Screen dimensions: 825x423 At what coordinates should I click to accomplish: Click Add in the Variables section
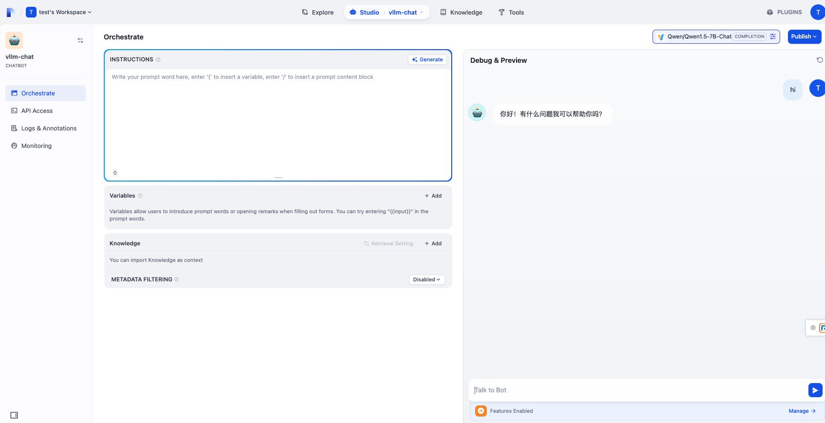tap(433, 196)
